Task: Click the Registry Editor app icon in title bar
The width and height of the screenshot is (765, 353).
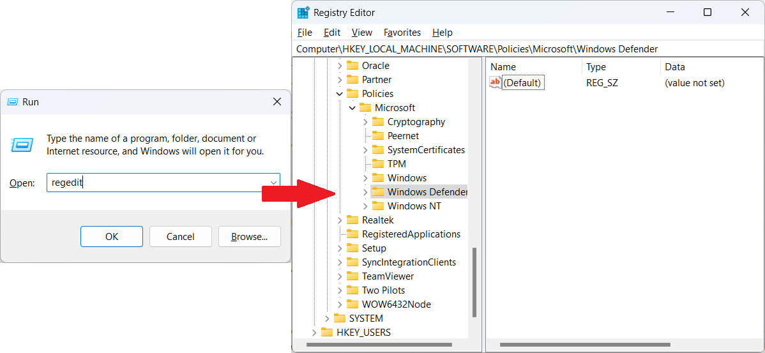Action: coord(303,13)
